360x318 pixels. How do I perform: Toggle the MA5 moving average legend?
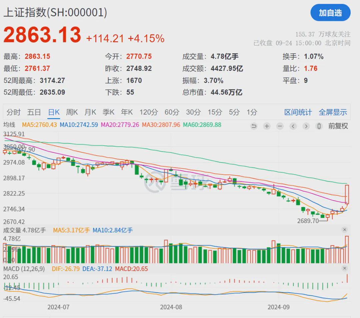click(39, 125)
